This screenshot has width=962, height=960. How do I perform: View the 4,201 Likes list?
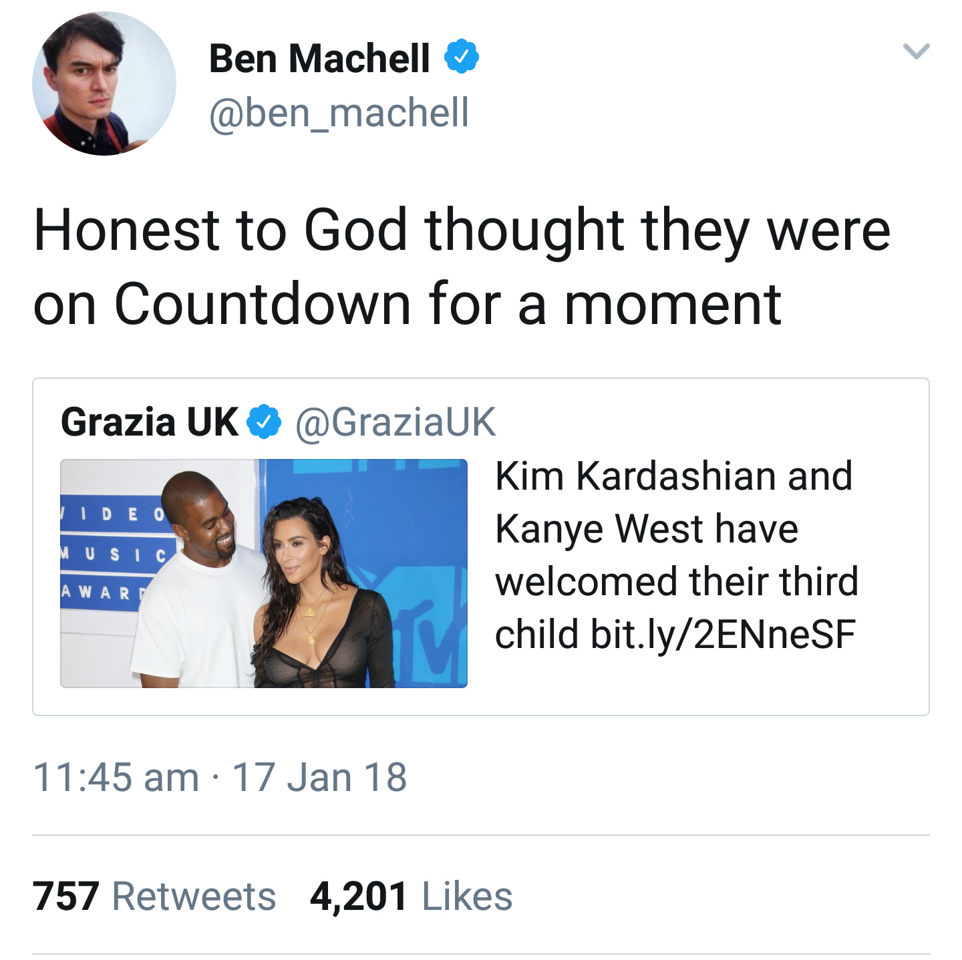click(411, 896)
